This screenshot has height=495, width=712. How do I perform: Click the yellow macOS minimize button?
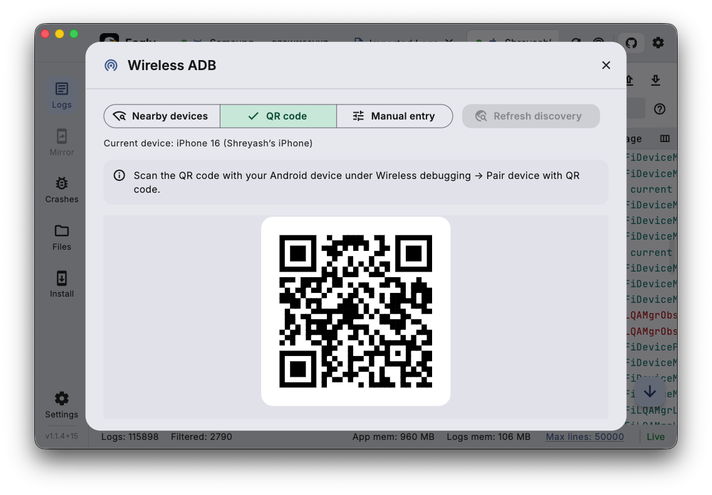click(x=59, y=34)
